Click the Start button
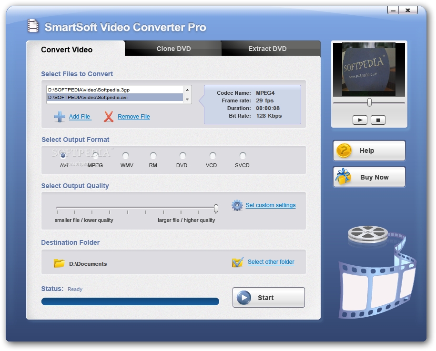 click(269, 297)
